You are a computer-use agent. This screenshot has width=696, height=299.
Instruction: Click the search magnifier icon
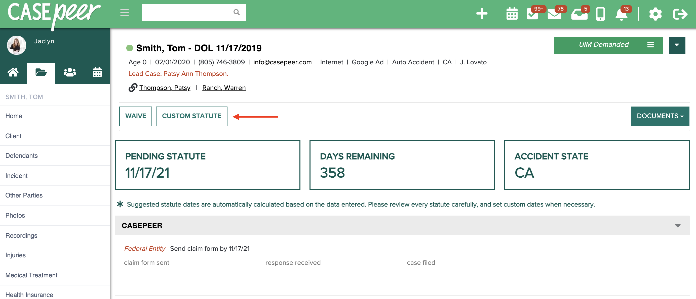click(x=237, y=12)
